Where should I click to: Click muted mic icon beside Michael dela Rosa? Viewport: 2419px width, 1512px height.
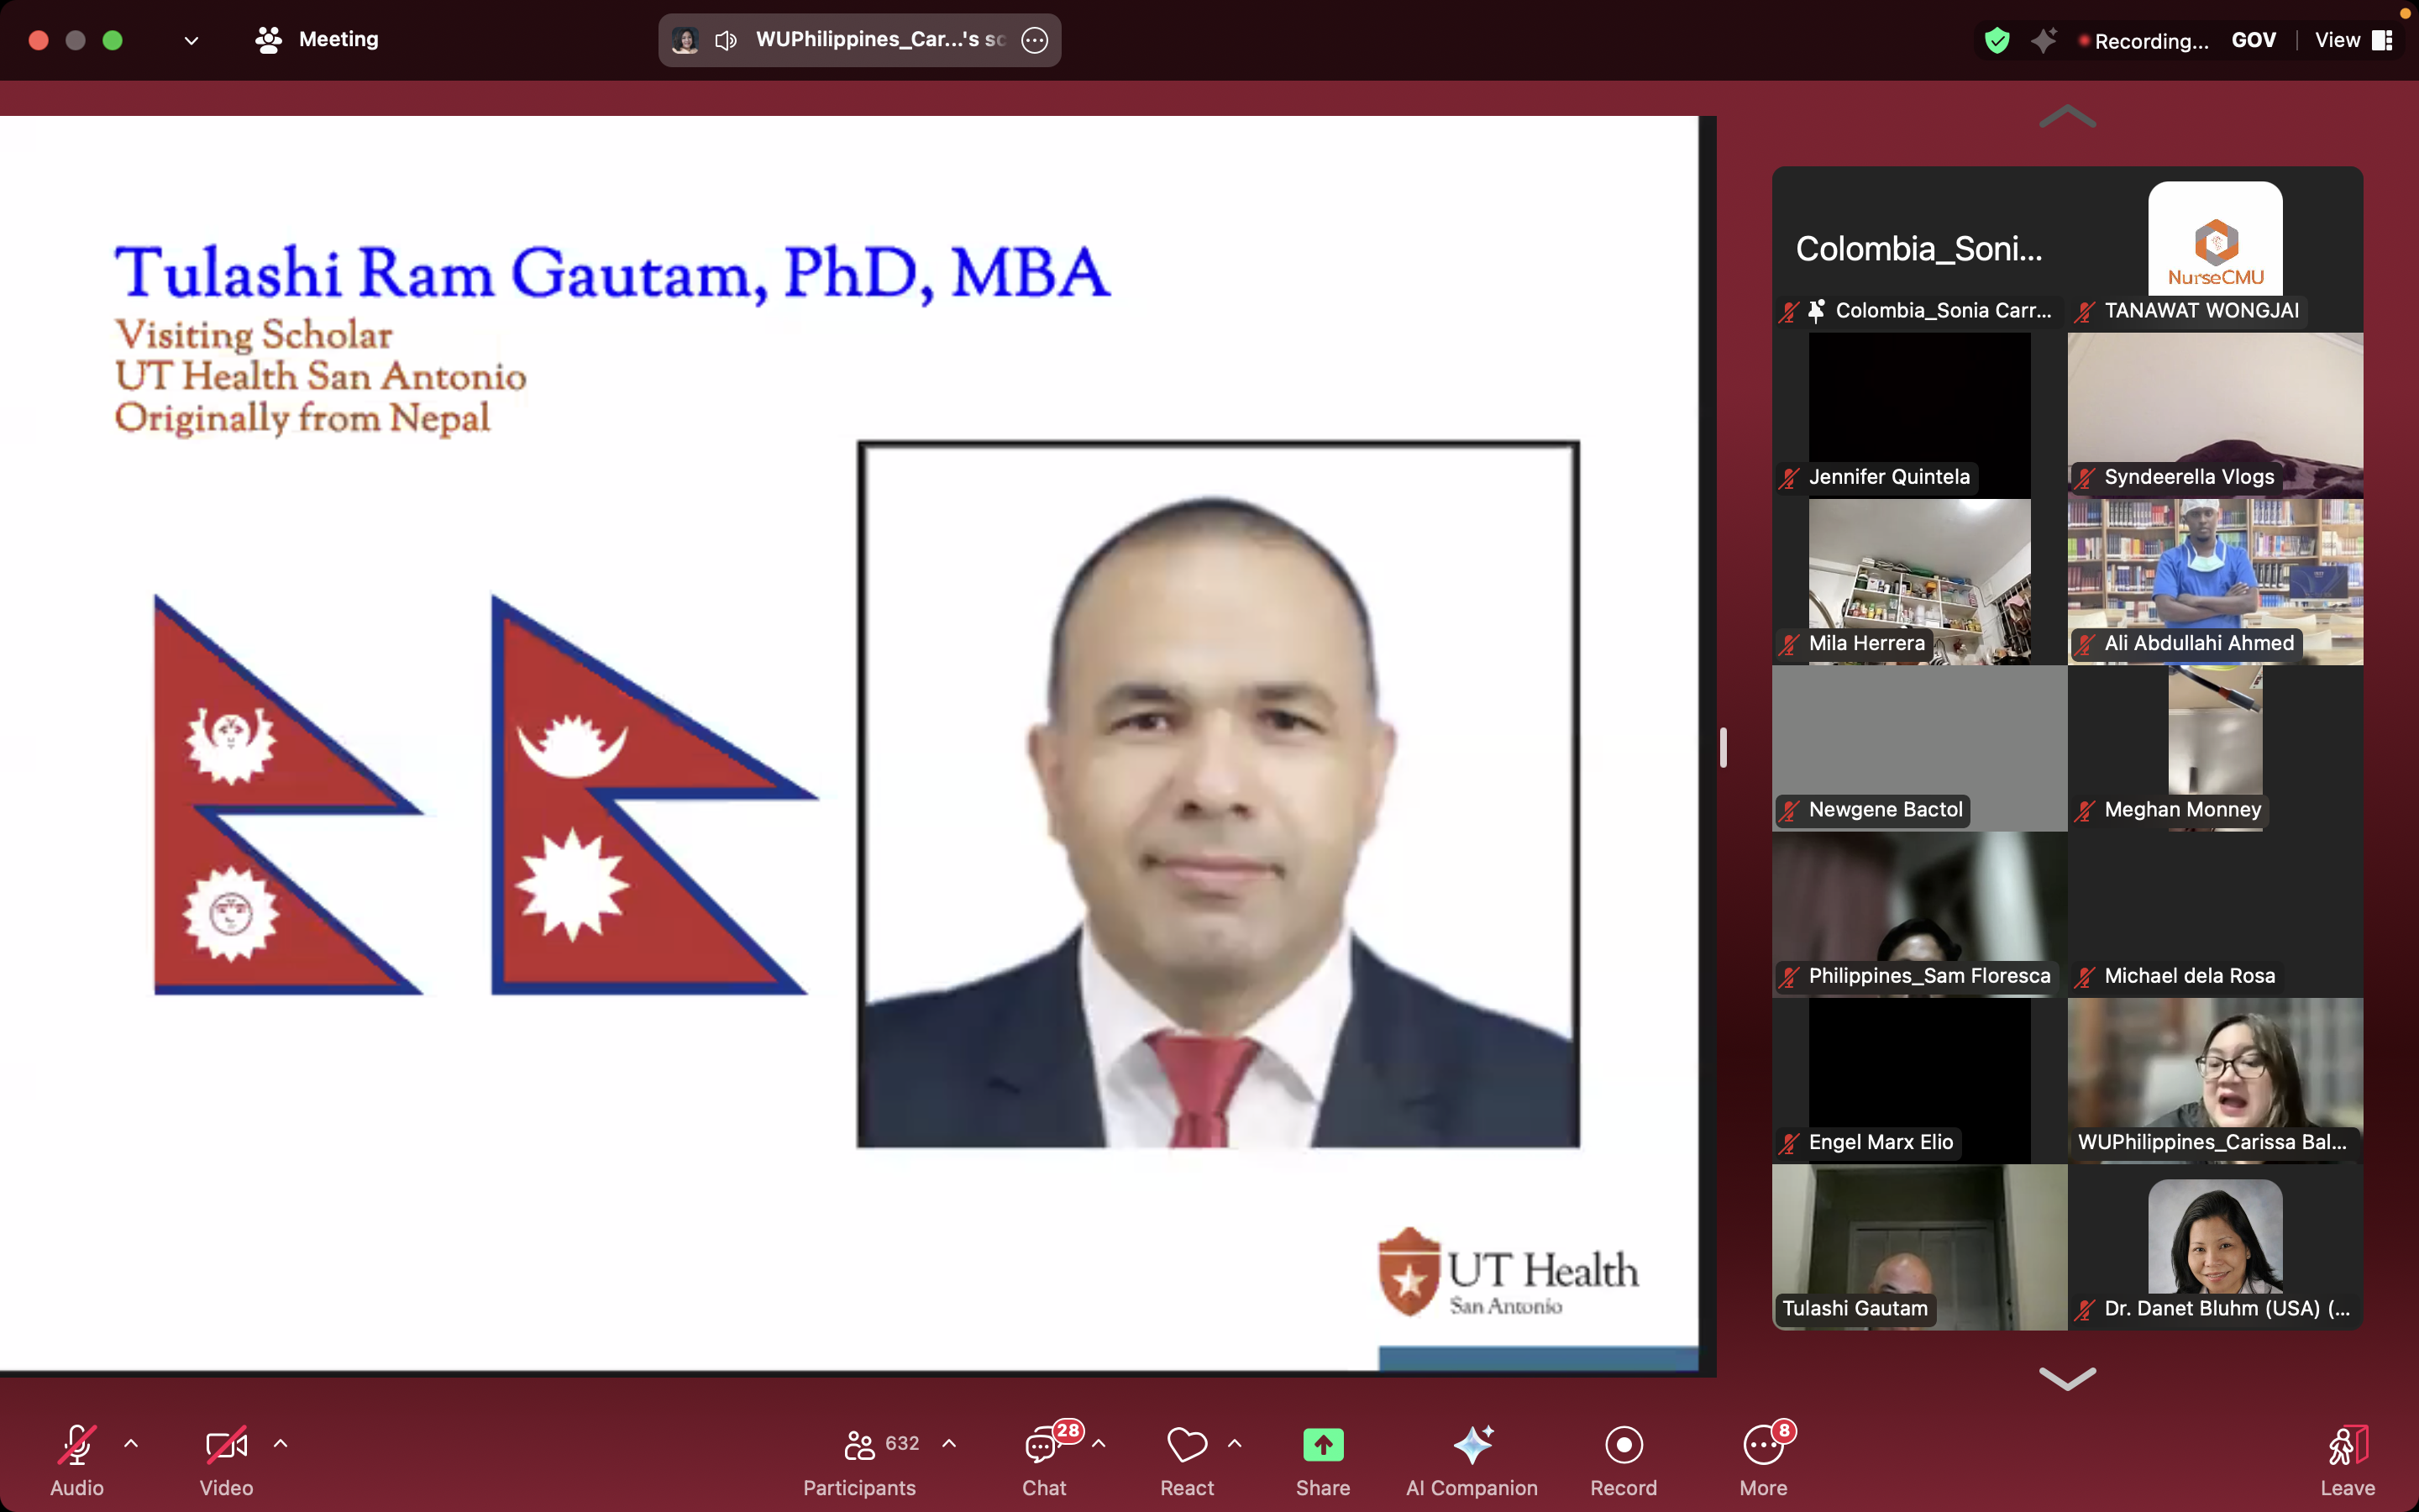[2086, 977]
